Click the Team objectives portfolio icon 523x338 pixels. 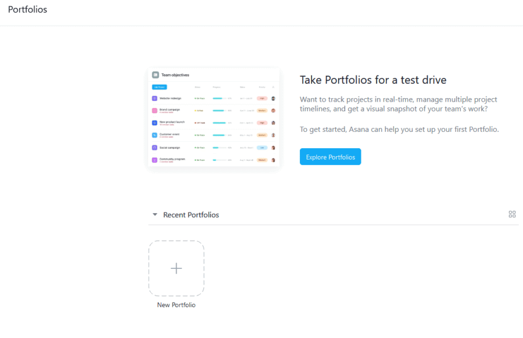(155, 75)
